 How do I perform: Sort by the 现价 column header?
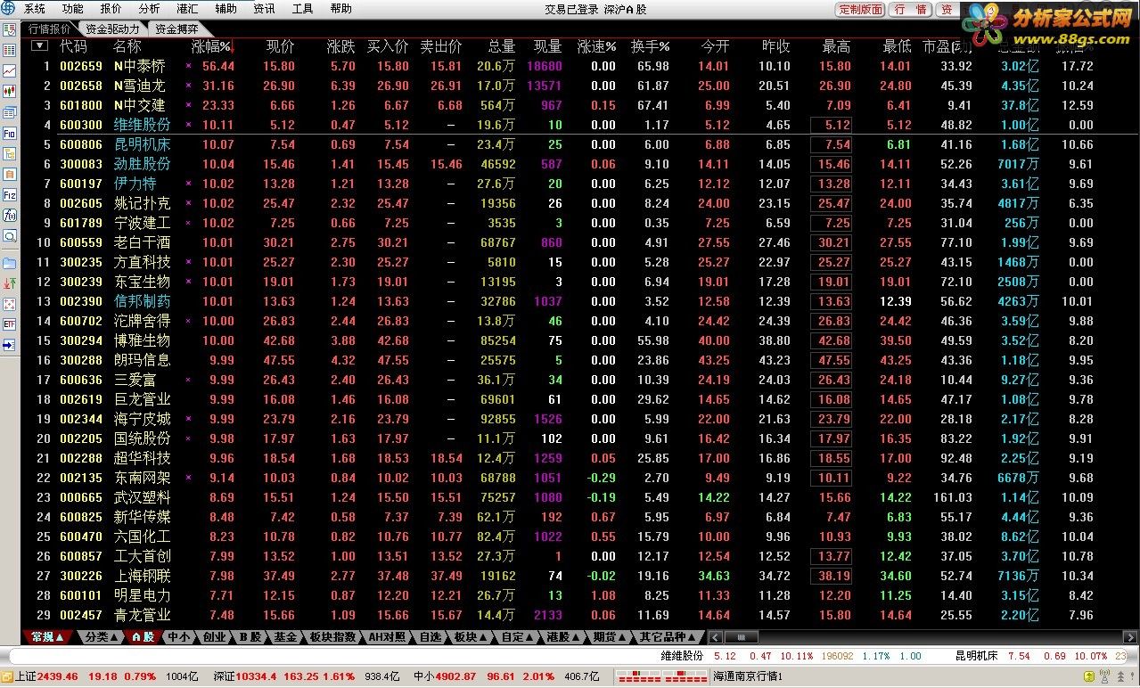point(281,46)
